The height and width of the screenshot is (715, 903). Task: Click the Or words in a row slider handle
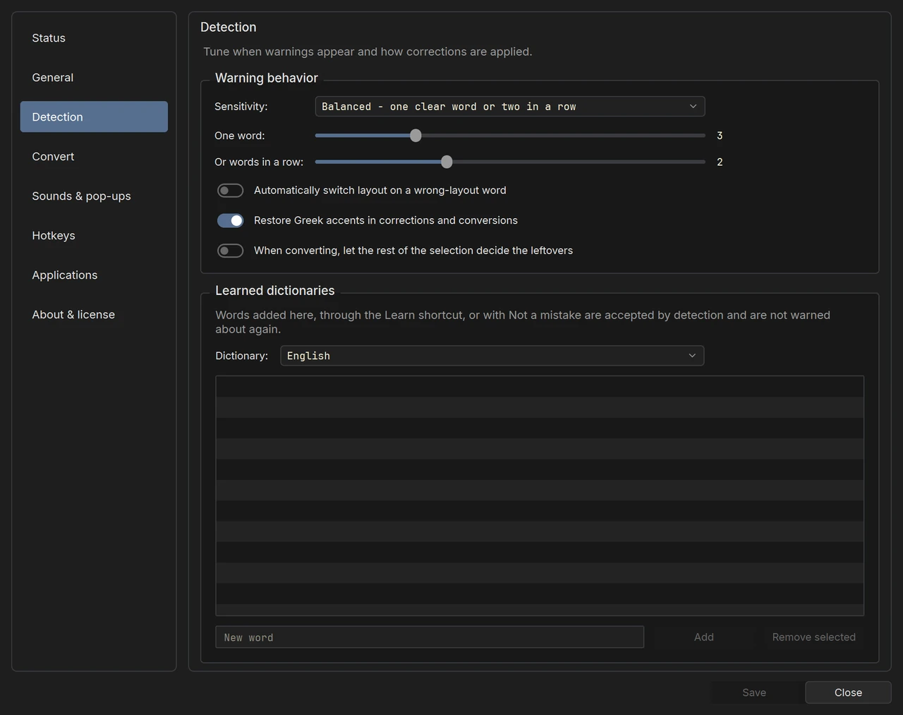point(447,162)
